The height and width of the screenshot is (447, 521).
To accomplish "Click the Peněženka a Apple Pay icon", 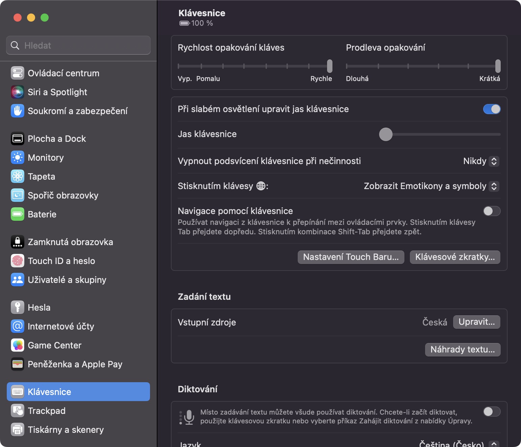I will (x=18, y=364).
